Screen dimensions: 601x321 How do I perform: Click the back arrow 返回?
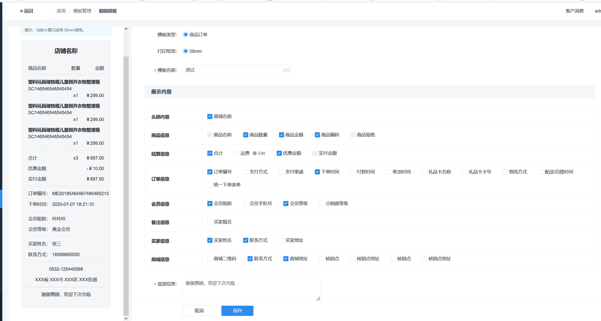26,11
